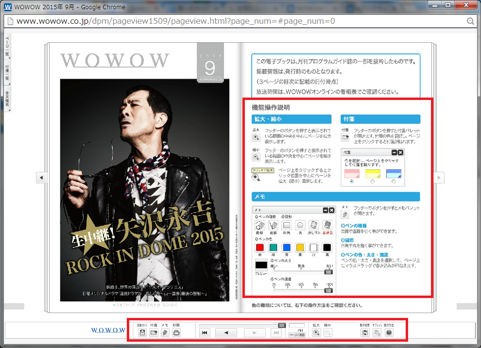This screenshot has height=348, width=481.
Task: Click the zoom magnifier icon in address bar
Action: [470, 21]
